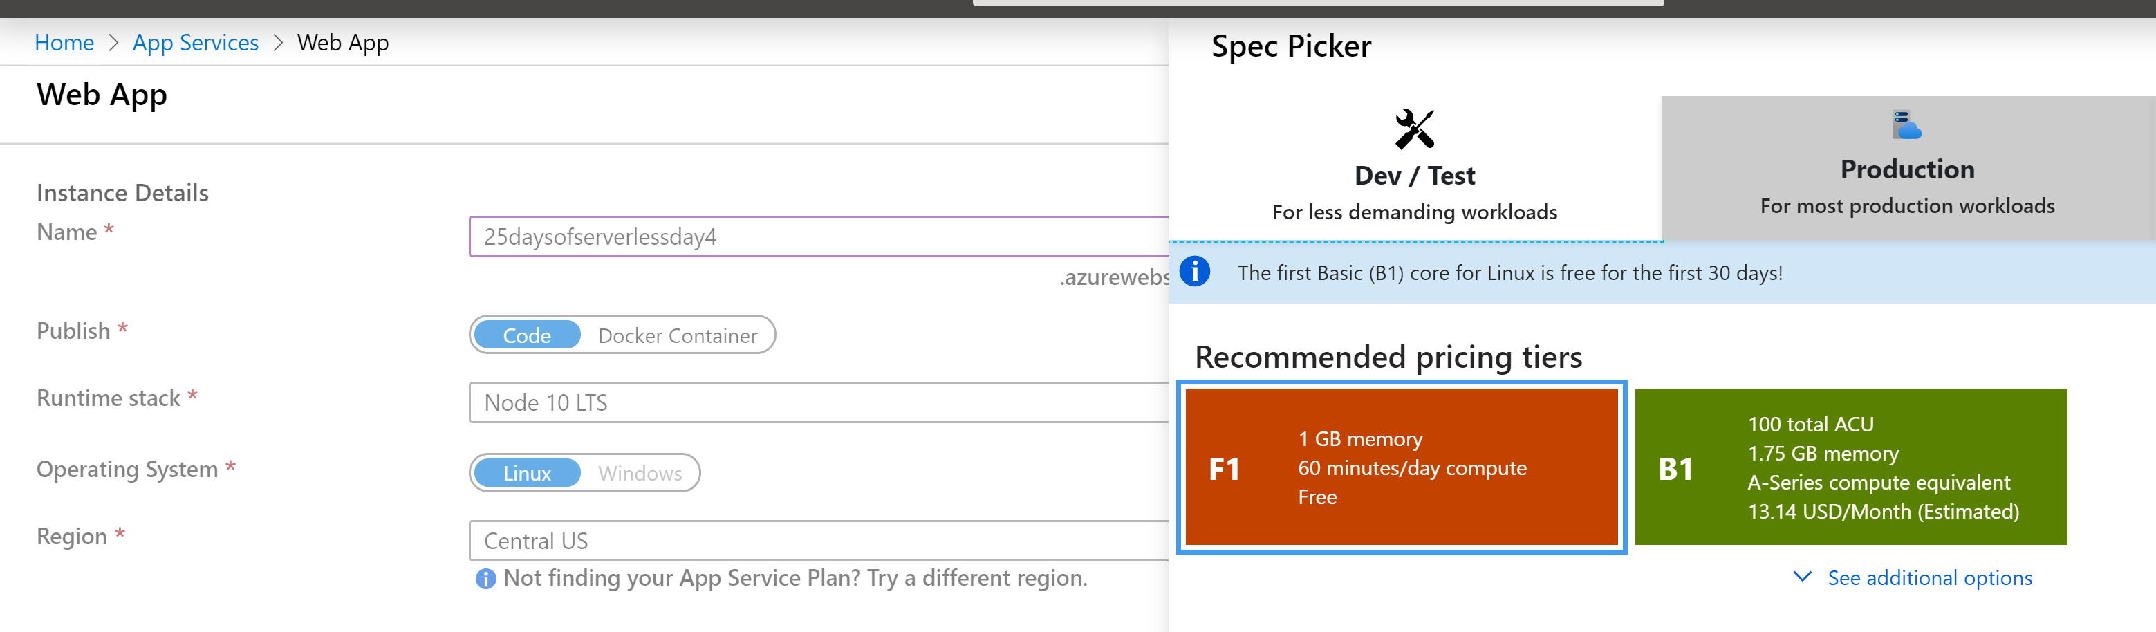
Task: Click the breadcrumb chevron after App Services
Action: 279,43
